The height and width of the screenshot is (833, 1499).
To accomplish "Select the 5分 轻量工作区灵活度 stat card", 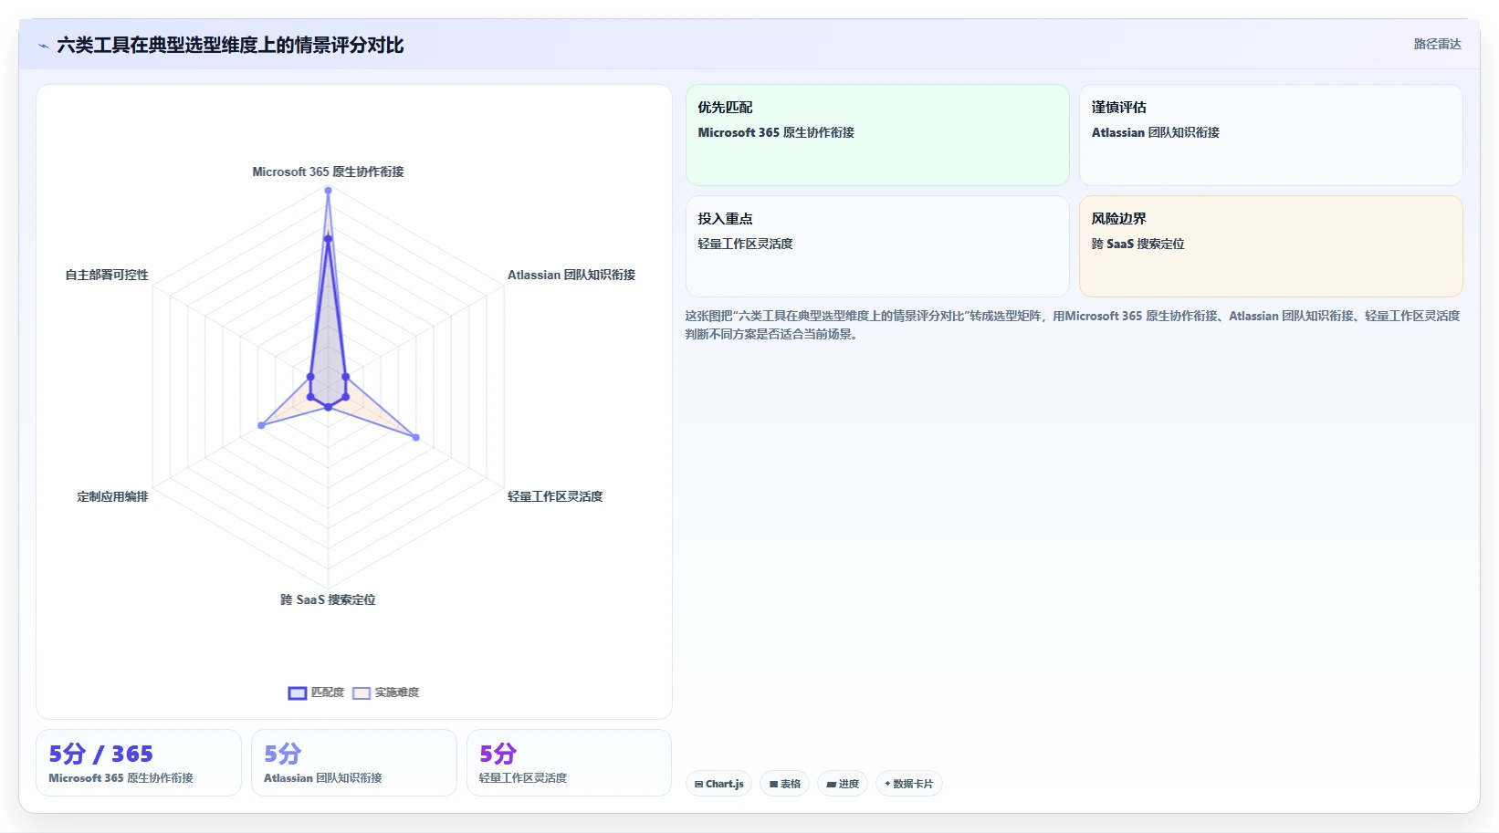I will coord(569,763).
